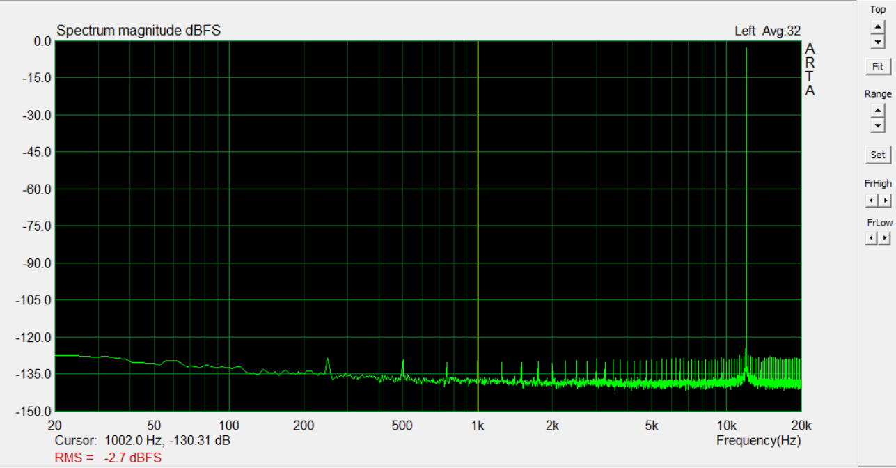
Task: Click the Top down arrow
Action: (877, 42)
